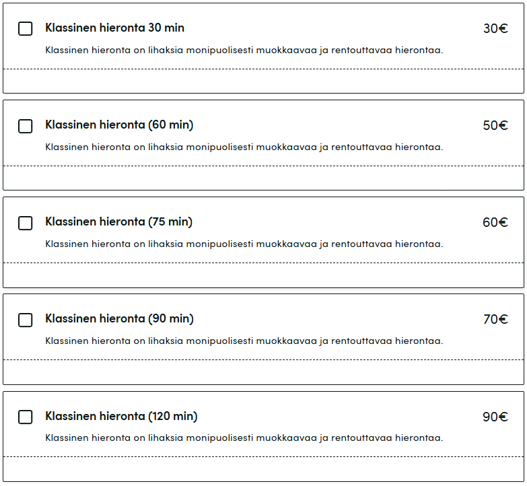Pick the Klassinen hieronta (120 min) title
The height and width of the screenshot is (486, 527).
point(121,416)
